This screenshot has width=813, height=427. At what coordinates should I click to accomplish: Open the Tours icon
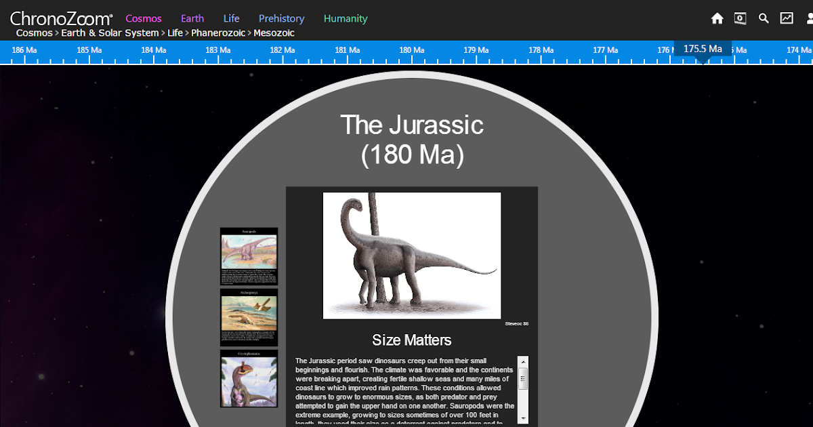tap(740, 18)
